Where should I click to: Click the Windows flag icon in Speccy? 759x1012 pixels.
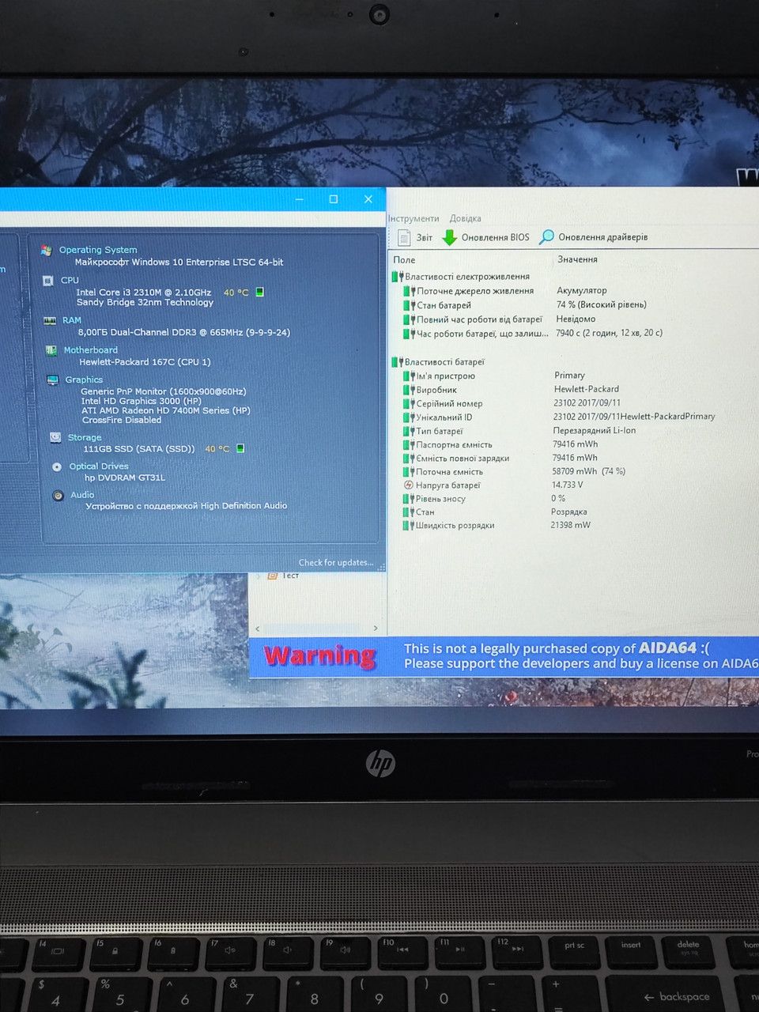pyautogui.click(x=46, y=251)
